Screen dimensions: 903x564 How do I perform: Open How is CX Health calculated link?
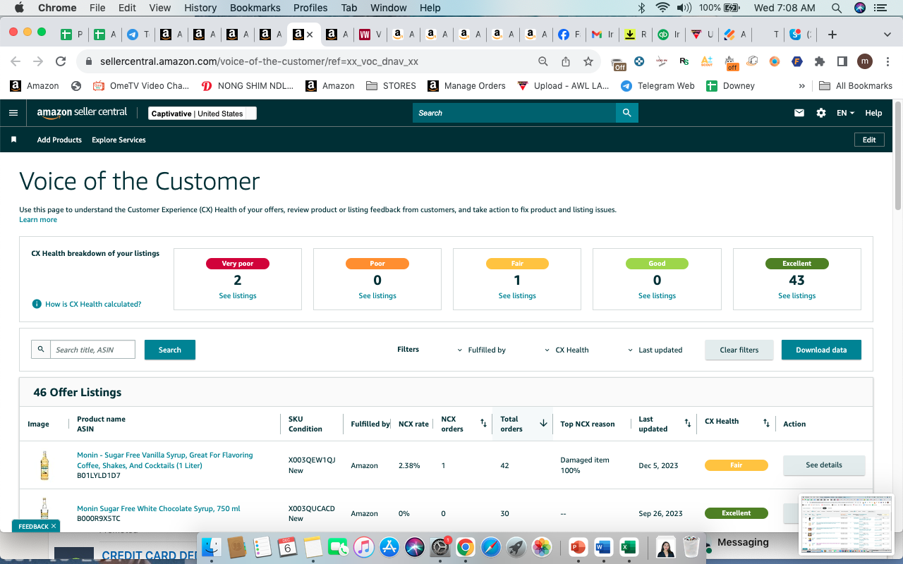pos(93,304)
